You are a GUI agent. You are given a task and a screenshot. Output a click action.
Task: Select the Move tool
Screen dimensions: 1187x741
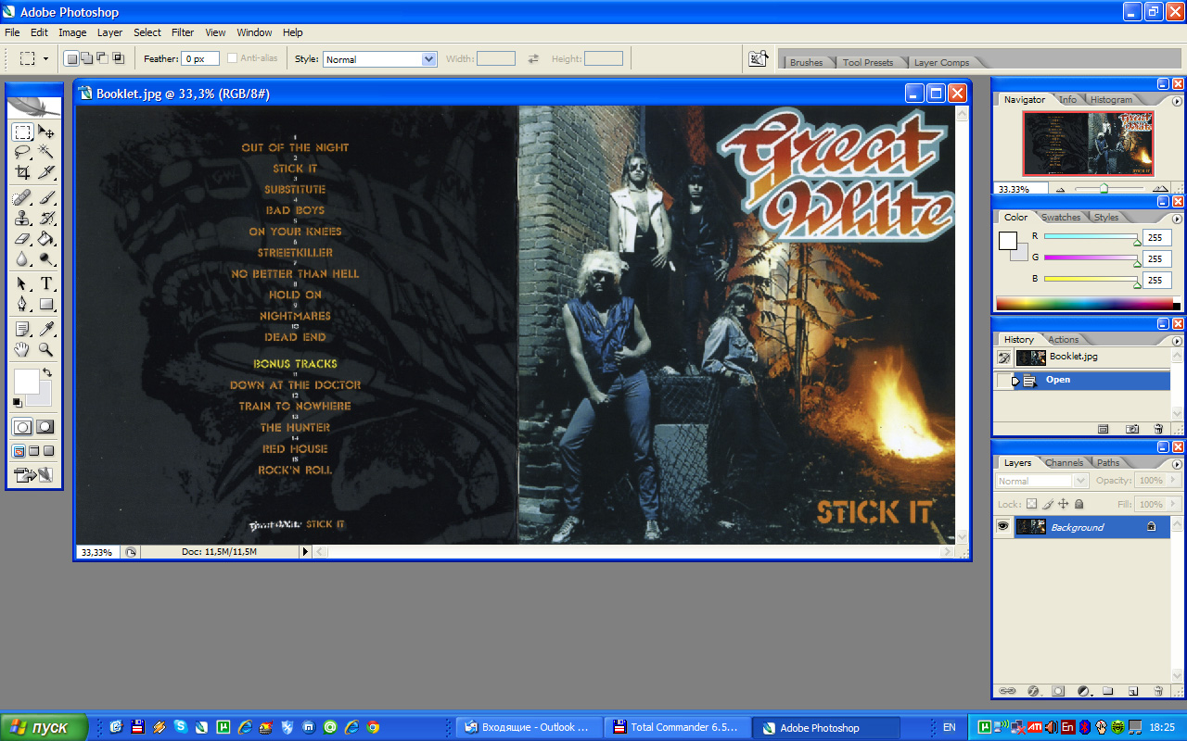coord(45,132)
